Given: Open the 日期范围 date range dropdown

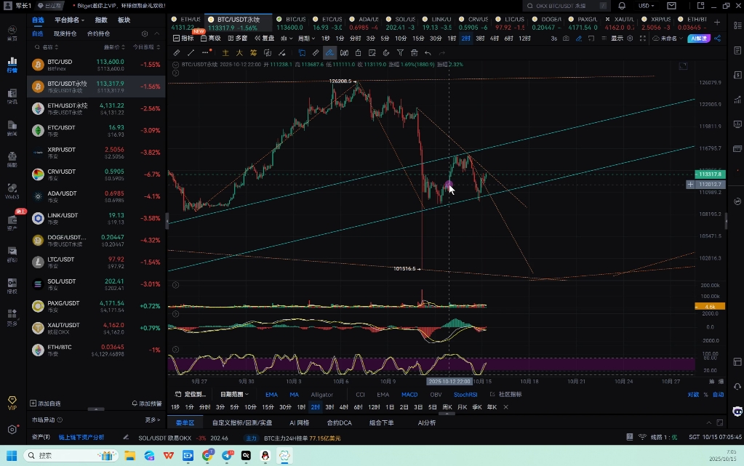Looking at the screenshot, I should click(235, 395).
